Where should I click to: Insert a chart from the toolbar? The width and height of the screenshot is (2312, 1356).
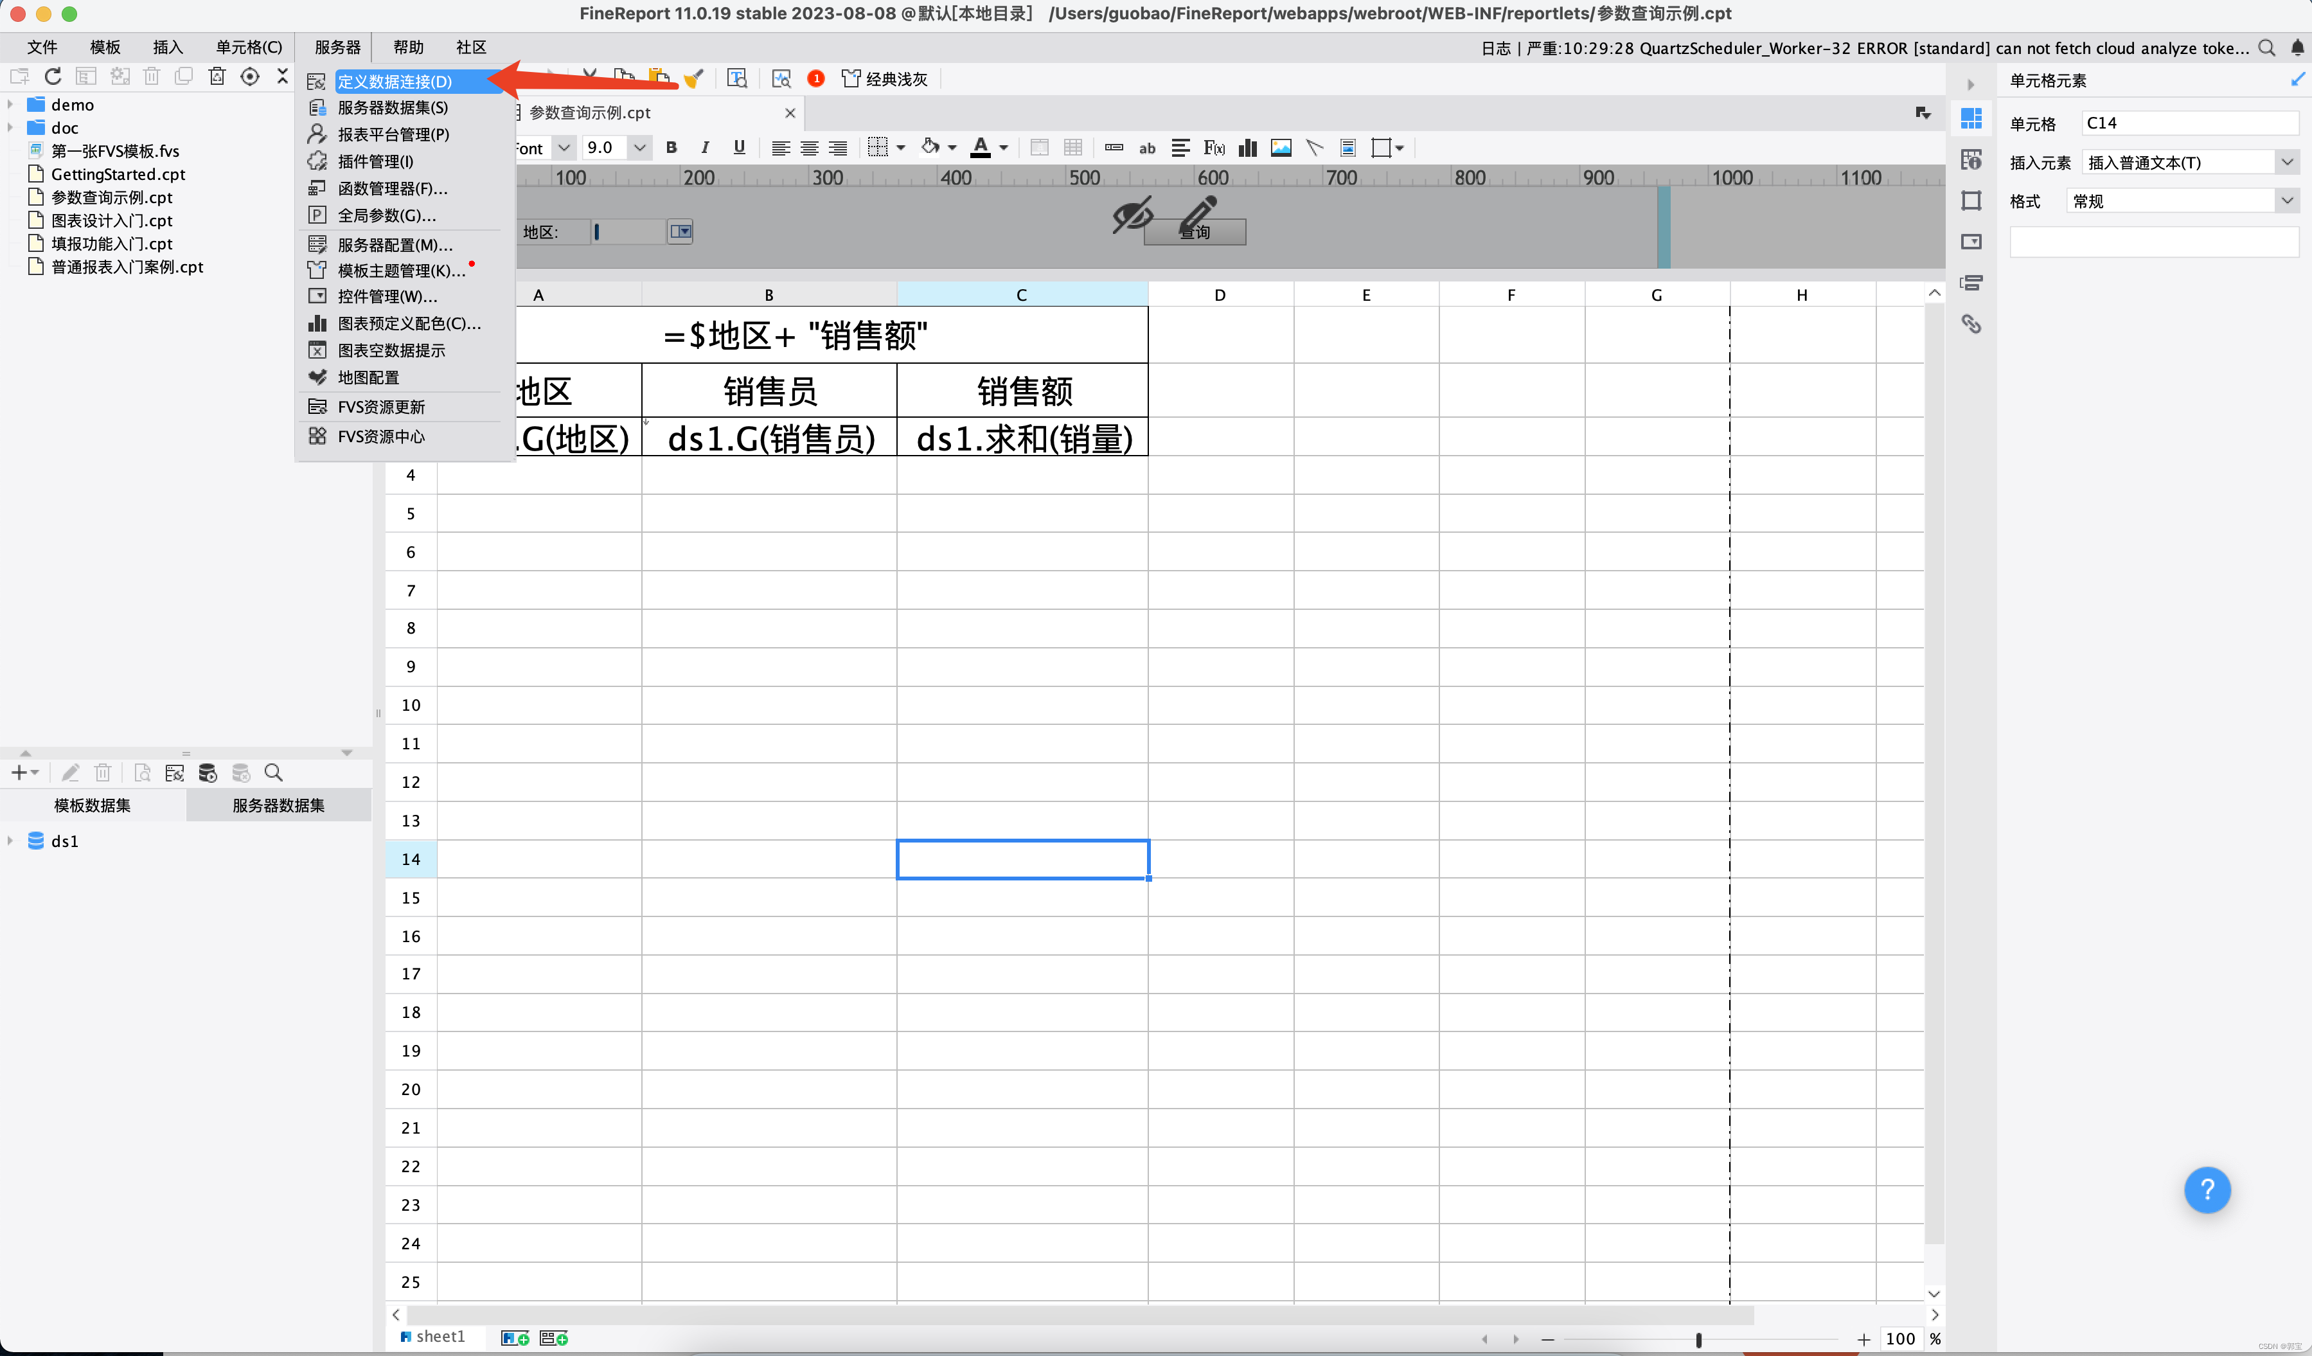[1247, 148]
